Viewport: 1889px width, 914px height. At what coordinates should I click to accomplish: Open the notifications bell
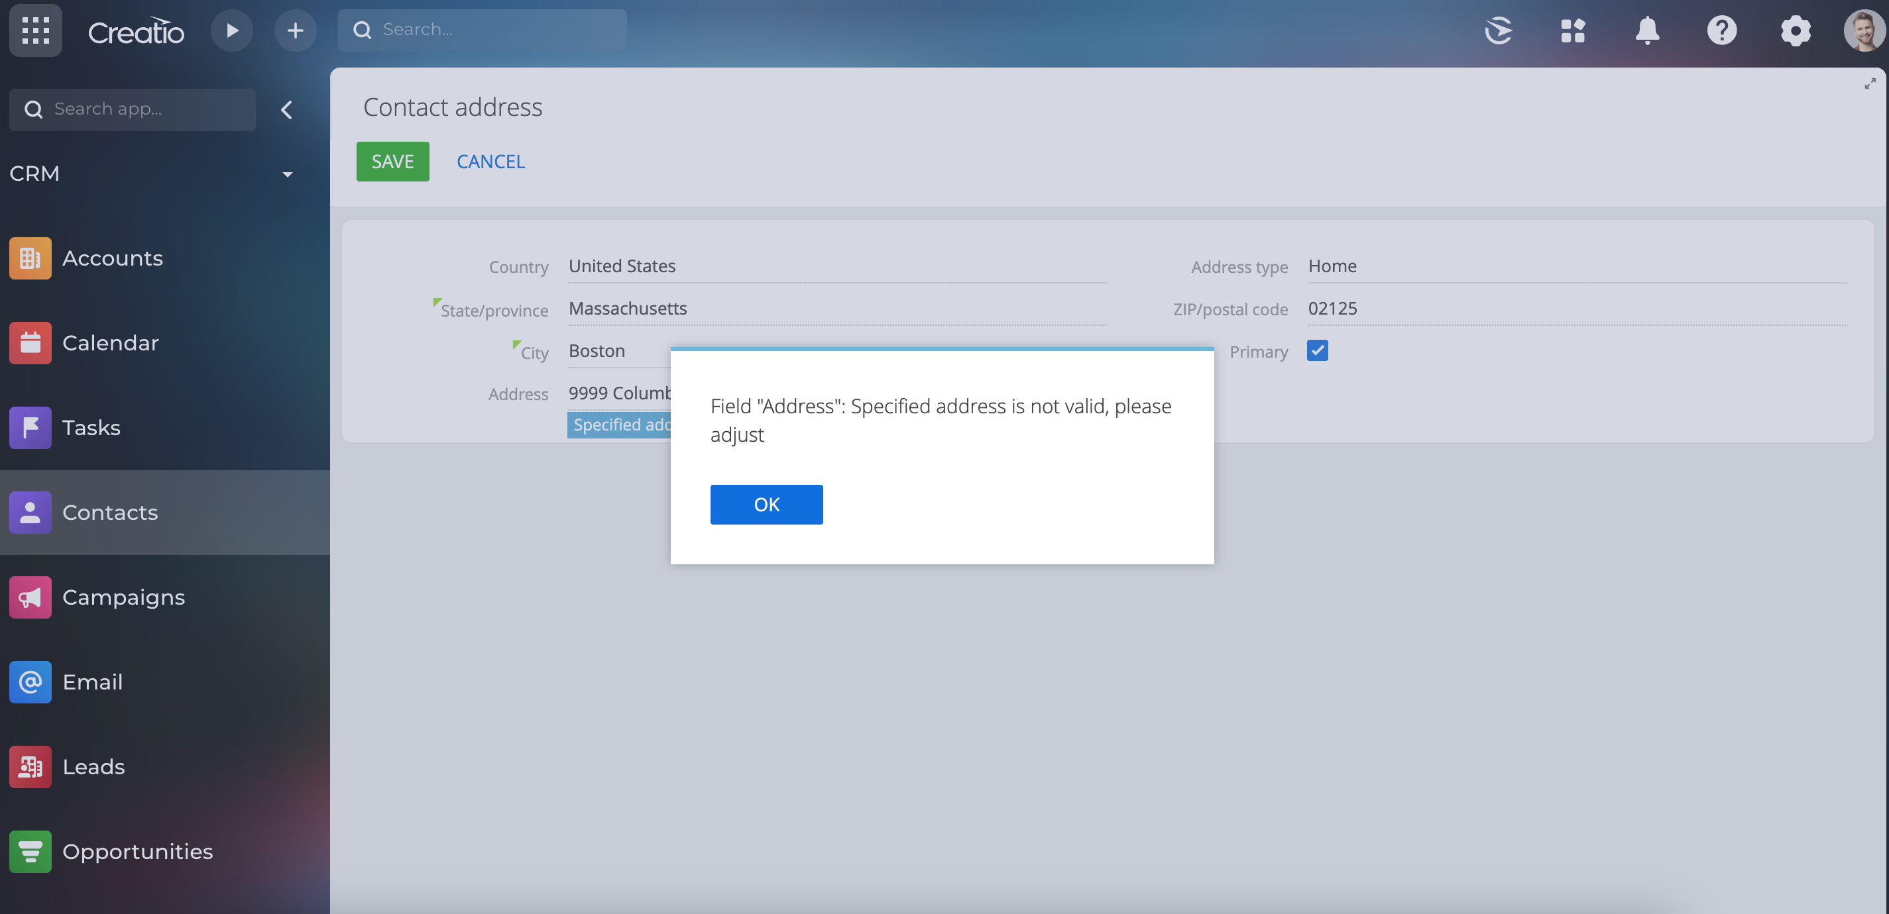(x=1647, y=30)
